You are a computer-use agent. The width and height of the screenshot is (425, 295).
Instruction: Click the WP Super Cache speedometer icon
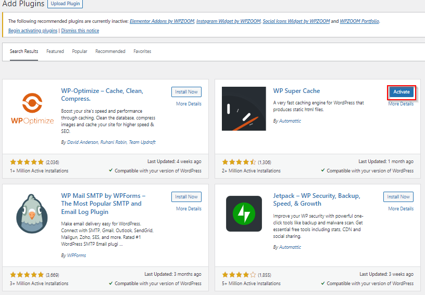point(244,109)
